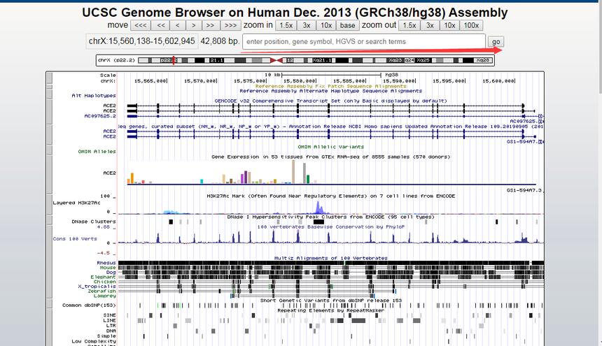The height and width of the screenshot is (346, 602).
Task: Click the page's vertical scrollbar
Action: pyautogui.click(x=597, y=175)
